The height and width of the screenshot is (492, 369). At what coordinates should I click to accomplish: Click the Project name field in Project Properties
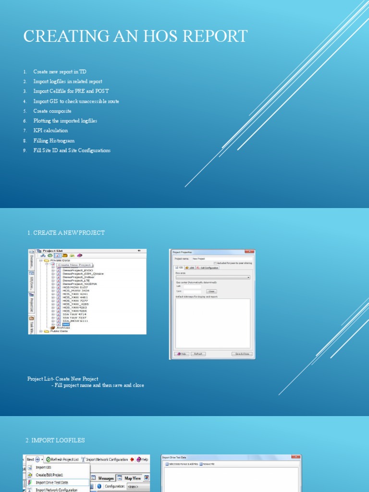222,258
